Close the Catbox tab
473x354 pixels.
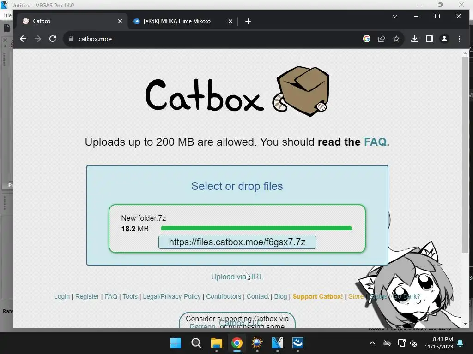click(x=120, y=21)
